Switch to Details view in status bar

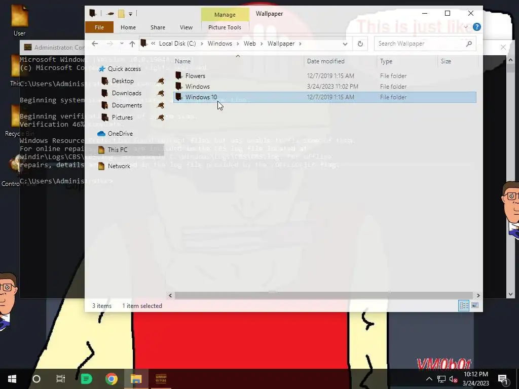point(464,305)
